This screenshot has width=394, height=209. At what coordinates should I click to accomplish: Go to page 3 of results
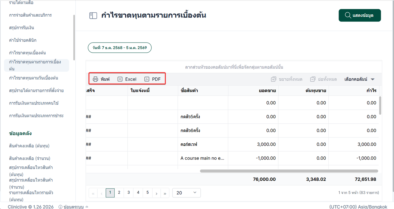[129, 193]
